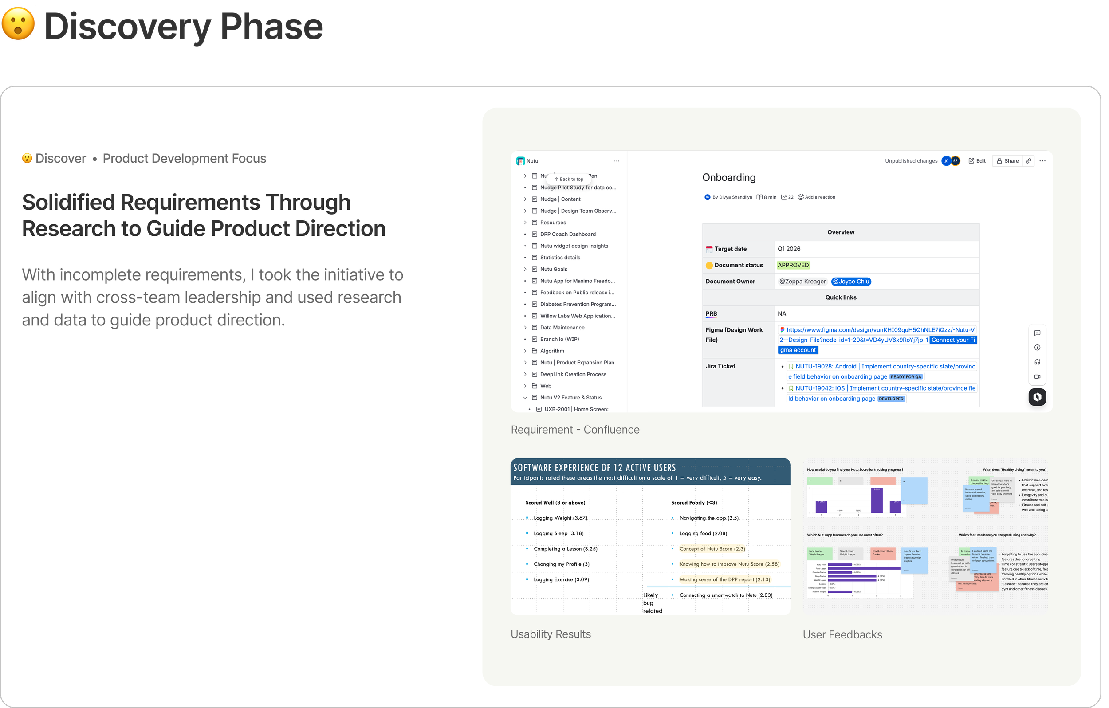Image resolution: width=1109 pixels, height=708 pixels.
Task: Click the Back to top pill
Action: (569, 179)
